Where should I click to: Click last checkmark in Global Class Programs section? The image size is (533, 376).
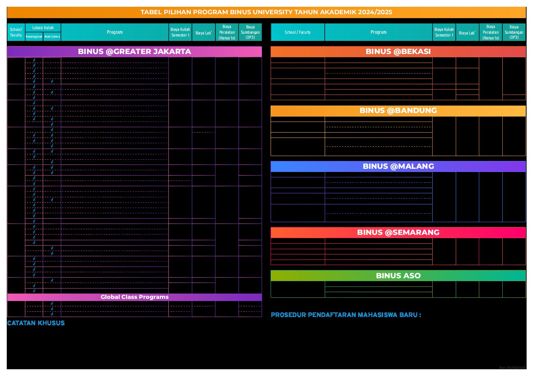click(52, 314)
